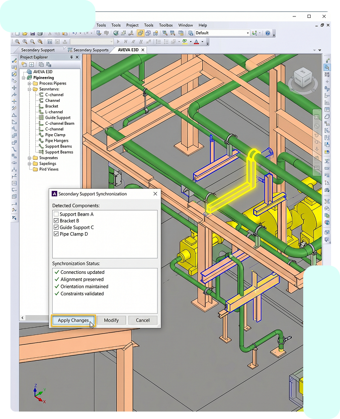Image resolution: width=340 pixels, height=419 pixels.
Task: Click the Save disk icon in toolbar
Action: pos(33,33)
